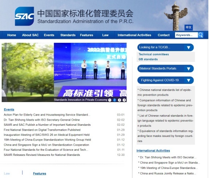Open the Contact menu item
The height and width of the screenshot is (178, 218).
[x=163, y=35]
